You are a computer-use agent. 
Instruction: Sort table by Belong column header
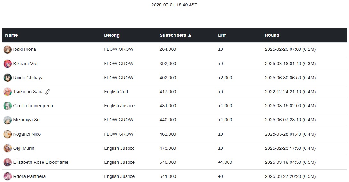pos(112,35)
